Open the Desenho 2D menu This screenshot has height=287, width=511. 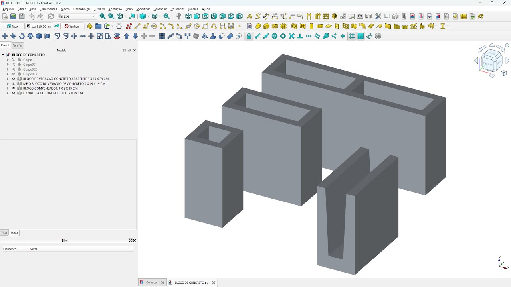pyautogui.click(x=82, y=9)
